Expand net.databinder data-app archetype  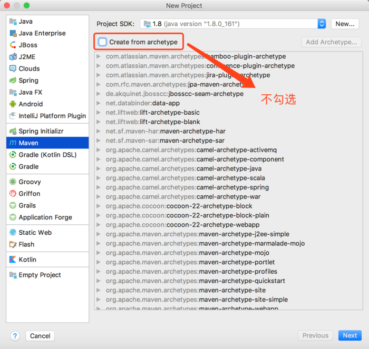pos(99,103)
